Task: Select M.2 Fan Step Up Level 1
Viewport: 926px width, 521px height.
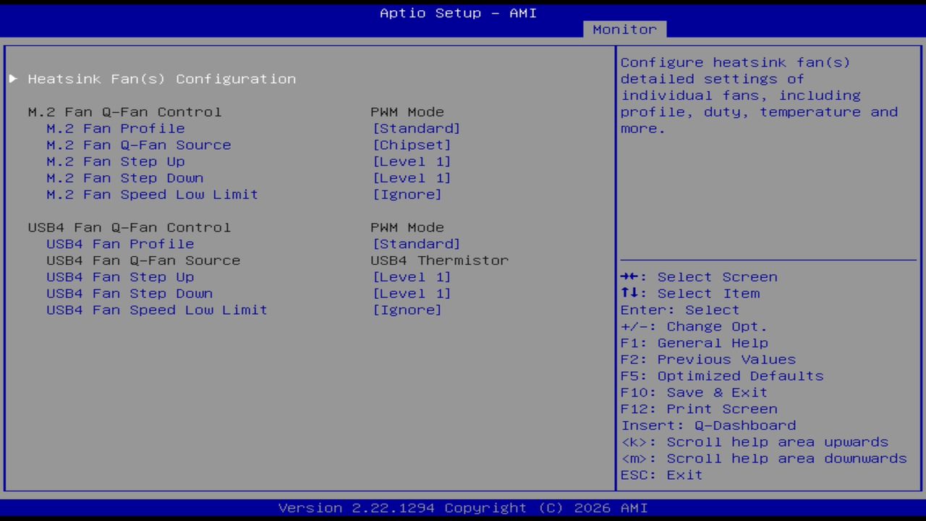Action: pyautogui.click(x=412, y=161)
